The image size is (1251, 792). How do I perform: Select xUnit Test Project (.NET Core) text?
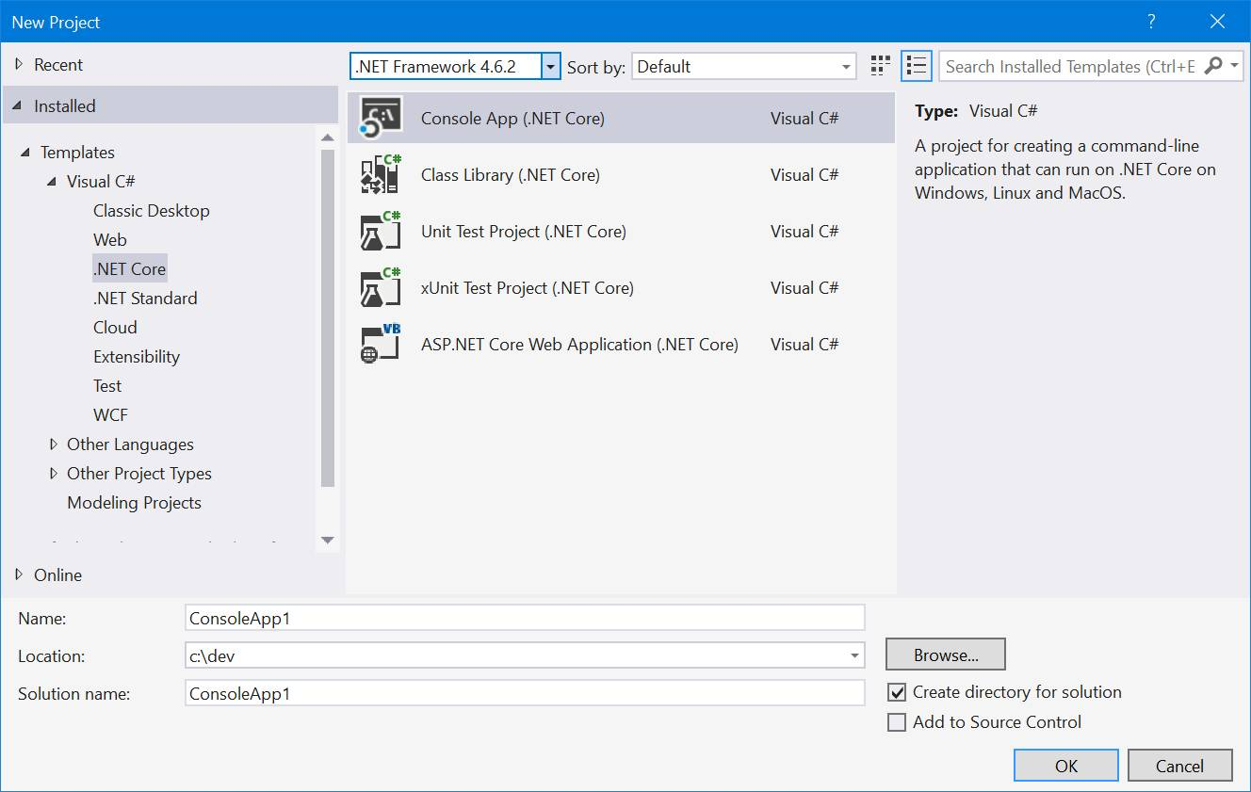(528, 288)
